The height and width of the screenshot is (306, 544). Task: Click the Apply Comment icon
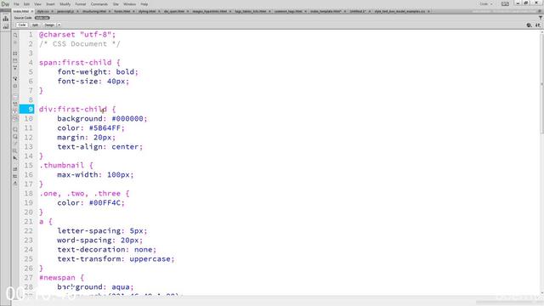[x=15, y=129]
